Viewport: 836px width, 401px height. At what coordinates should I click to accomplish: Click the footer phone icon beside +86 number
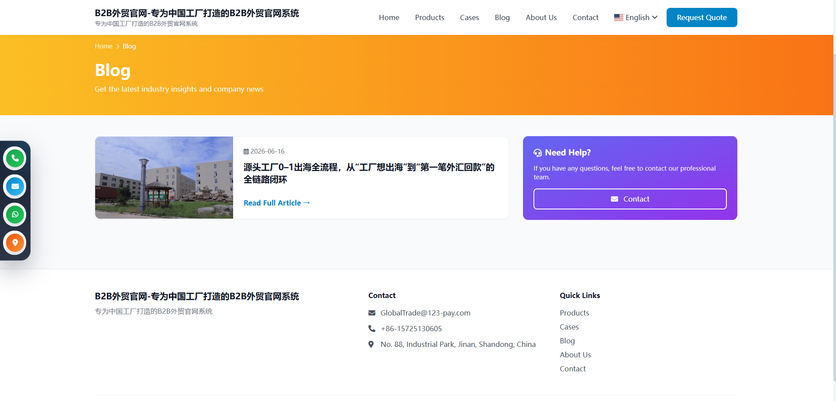click(372, 329)
